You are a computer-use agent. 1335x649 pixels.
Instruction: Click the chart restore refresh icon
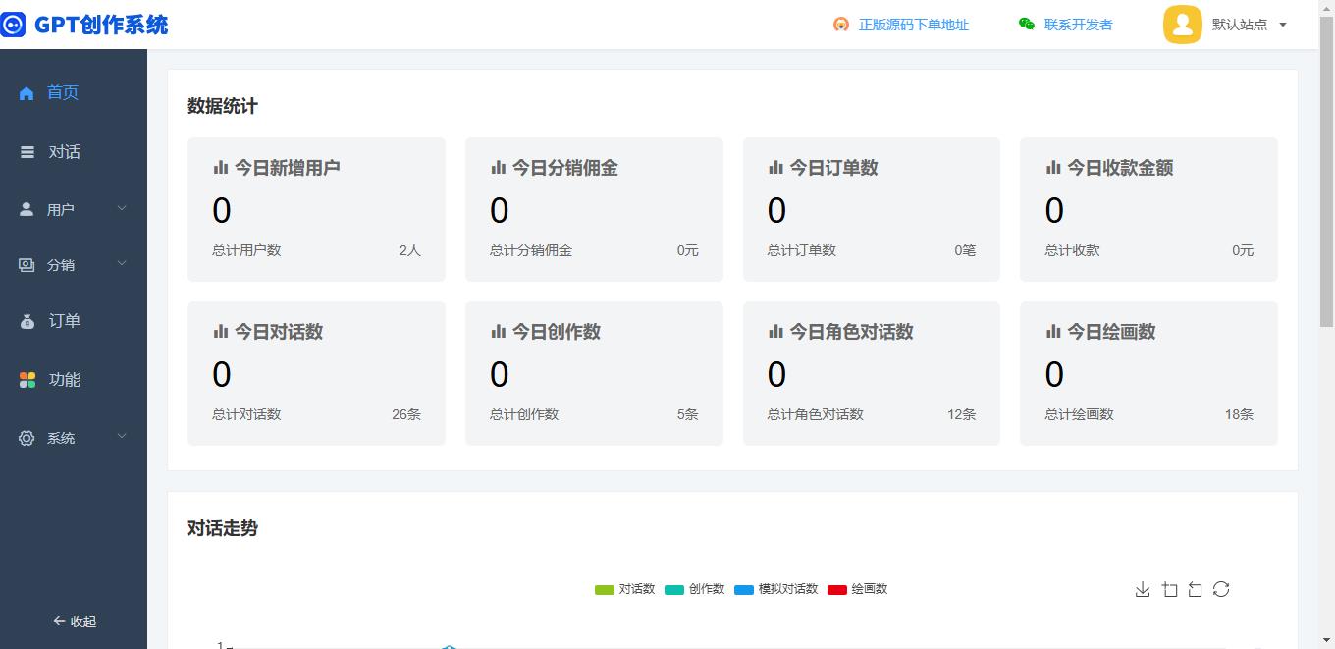click(x=1221, y=589)
